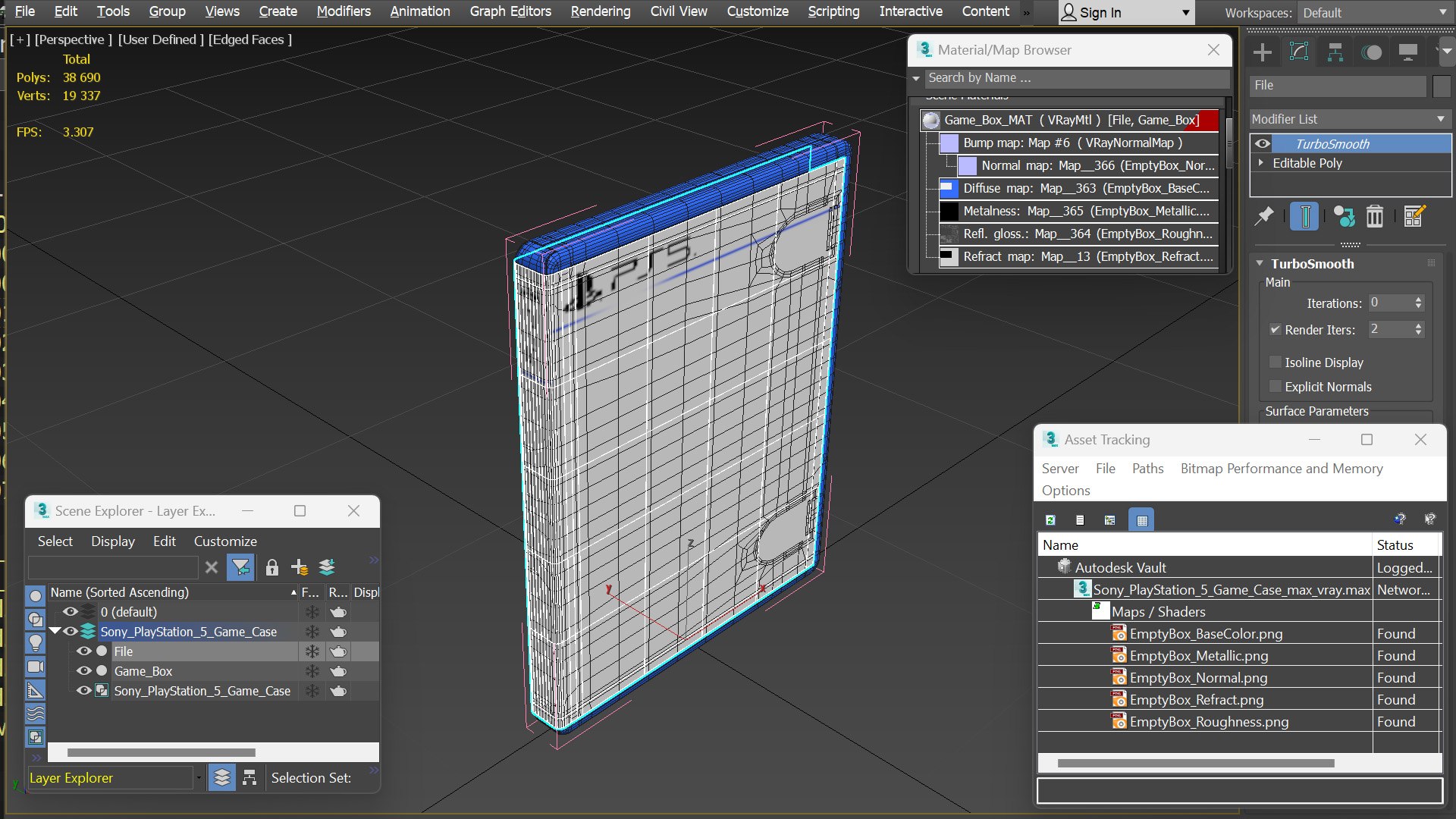The image size is (1456, 819).
Task: Toggle Display Cameras filter in Scene Explorer
Action: 36,667
